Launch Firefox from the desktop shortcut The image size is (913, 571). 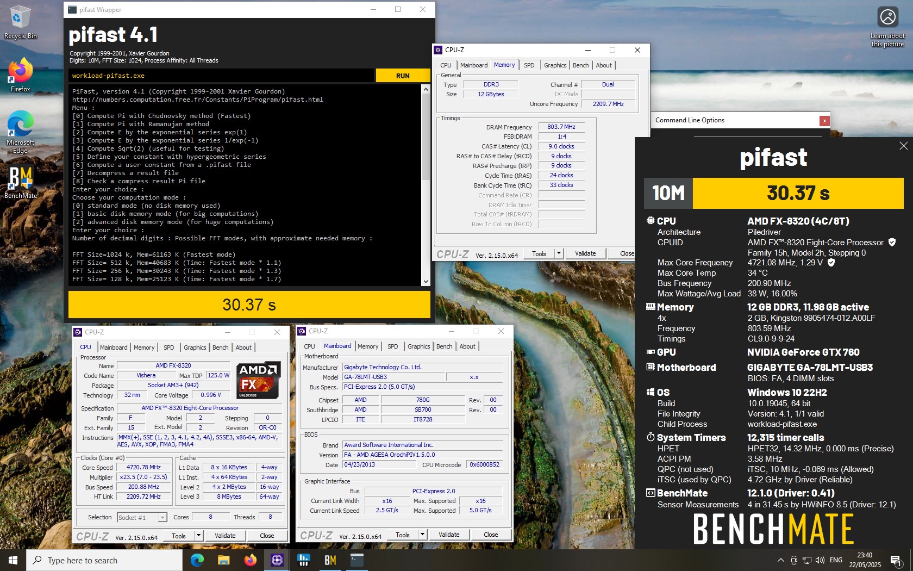pos(20,75)
